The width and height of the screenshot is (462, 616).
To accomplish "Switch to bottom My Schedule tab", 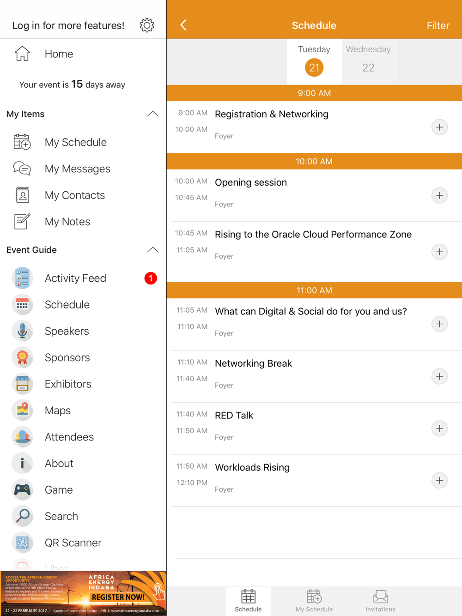I will coord(314,601).
